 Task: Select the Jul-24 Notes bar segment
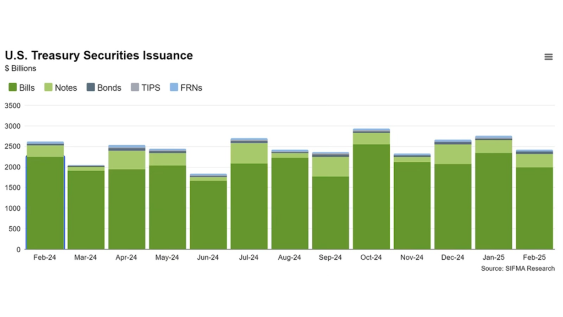tap(249, 154)
